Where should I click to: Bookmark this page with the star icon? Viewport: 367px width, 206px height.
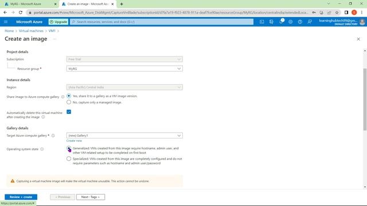click(x=337, y=13)
